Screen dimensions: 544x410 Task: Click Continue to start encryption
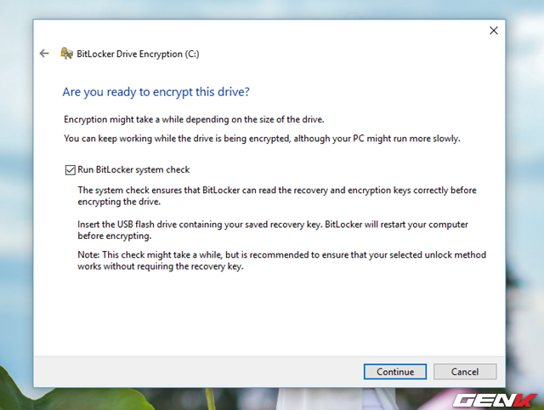point(394,372)
